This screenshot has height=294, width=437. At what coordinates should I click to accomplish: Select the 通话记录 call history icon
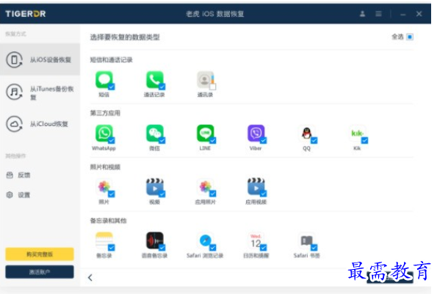(x=155, y=80)
